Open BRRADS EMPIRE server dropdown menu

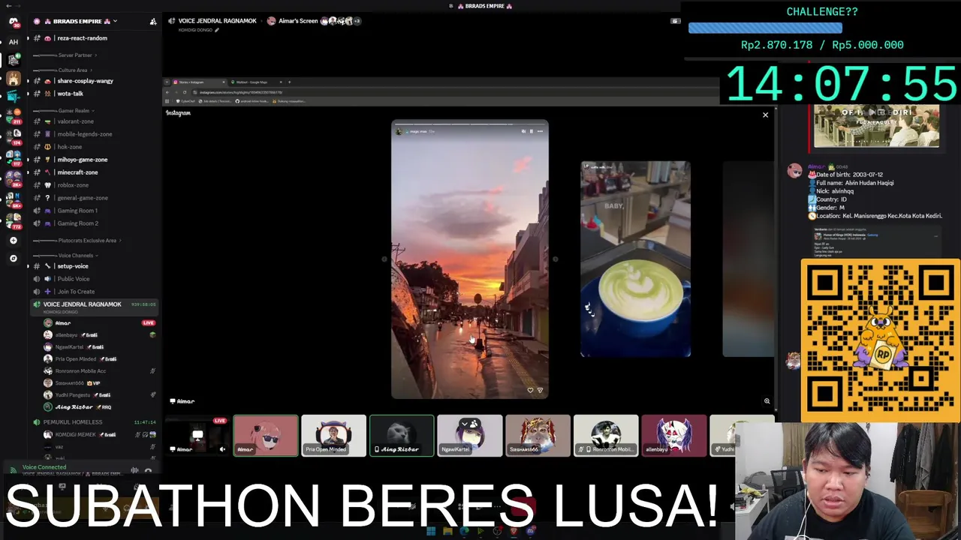coord(115,22)
